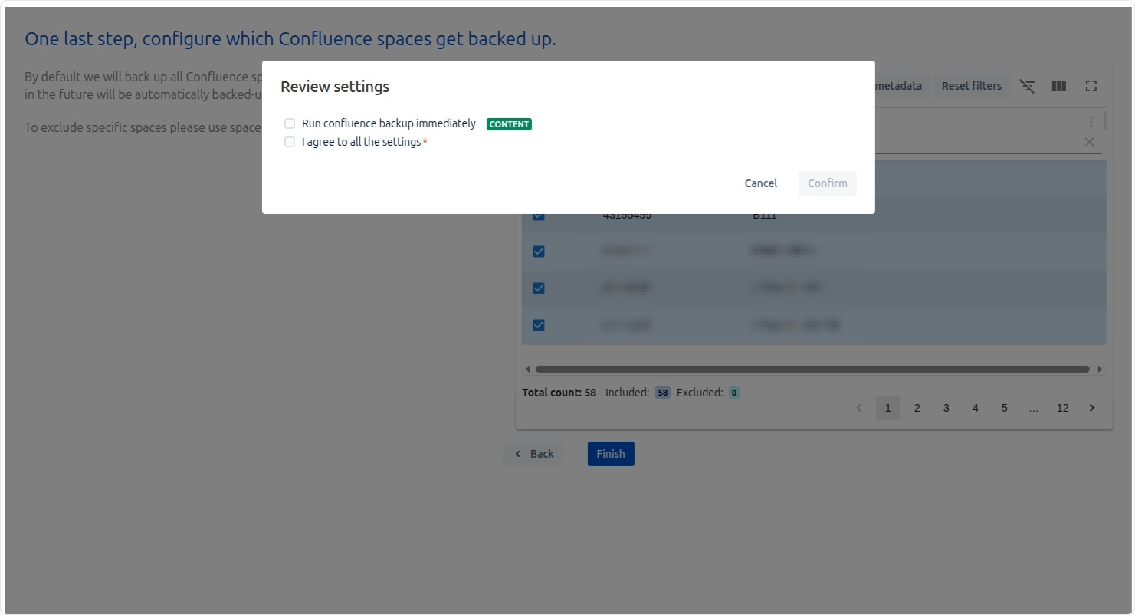
Task: Click the hide filters icon
Action: pyautogui.click(x=1027, y=87)
